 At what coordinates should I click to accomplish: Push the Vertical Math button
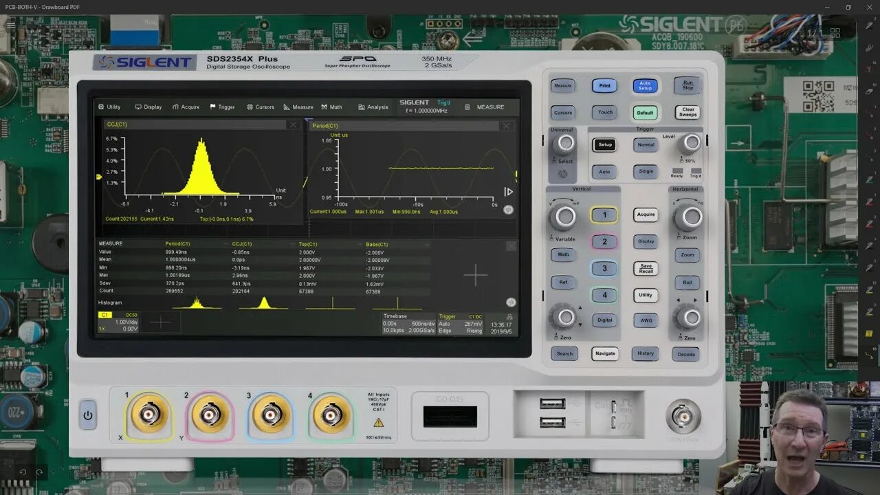[563, 254]
